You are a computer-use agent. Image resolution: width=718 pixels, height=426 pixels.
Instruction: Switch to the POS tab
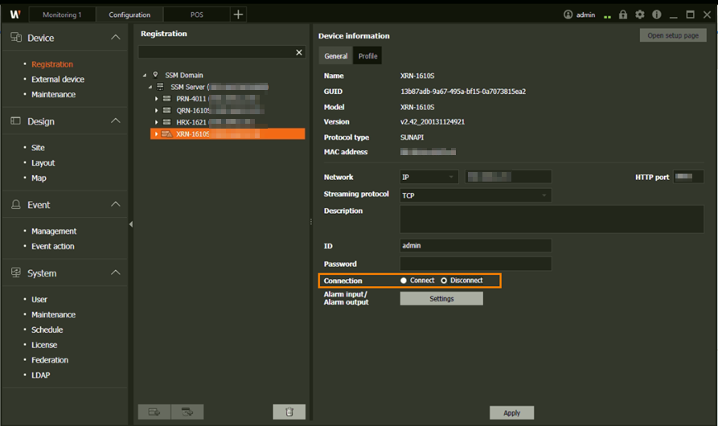(197, 14)
